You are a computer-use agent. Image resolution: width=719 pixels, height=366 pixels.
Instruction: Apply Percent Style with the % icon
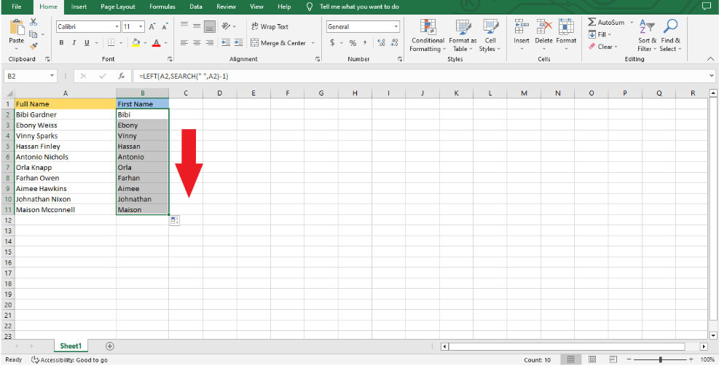click(x=353, y=43)
